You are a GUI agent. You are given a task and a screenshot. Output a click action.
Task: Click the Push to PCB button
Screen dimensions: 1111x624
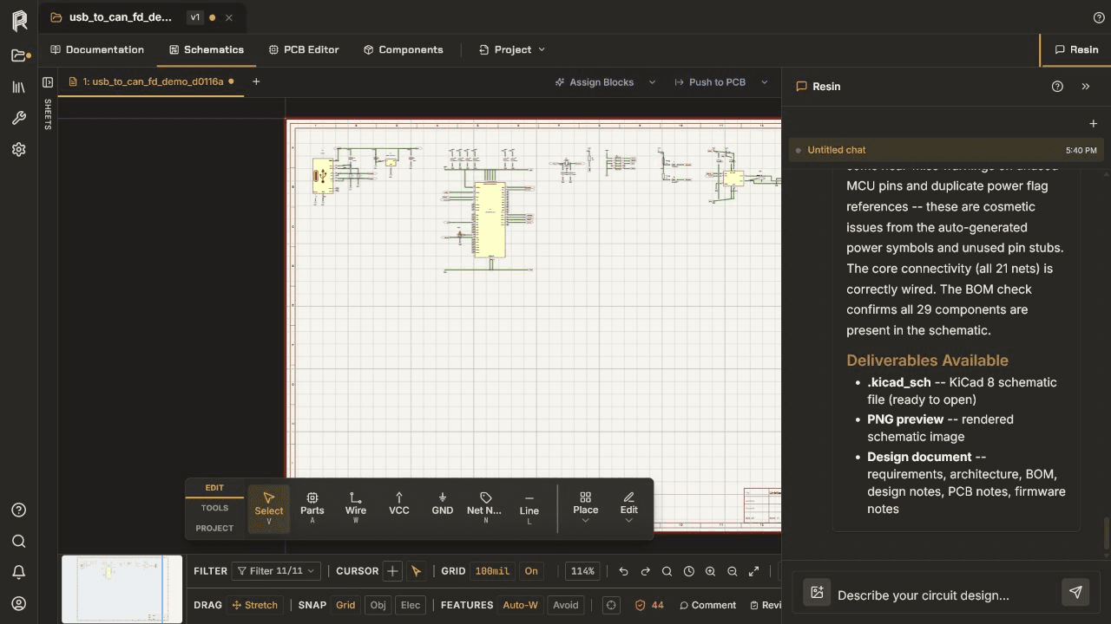click(710, 82)
